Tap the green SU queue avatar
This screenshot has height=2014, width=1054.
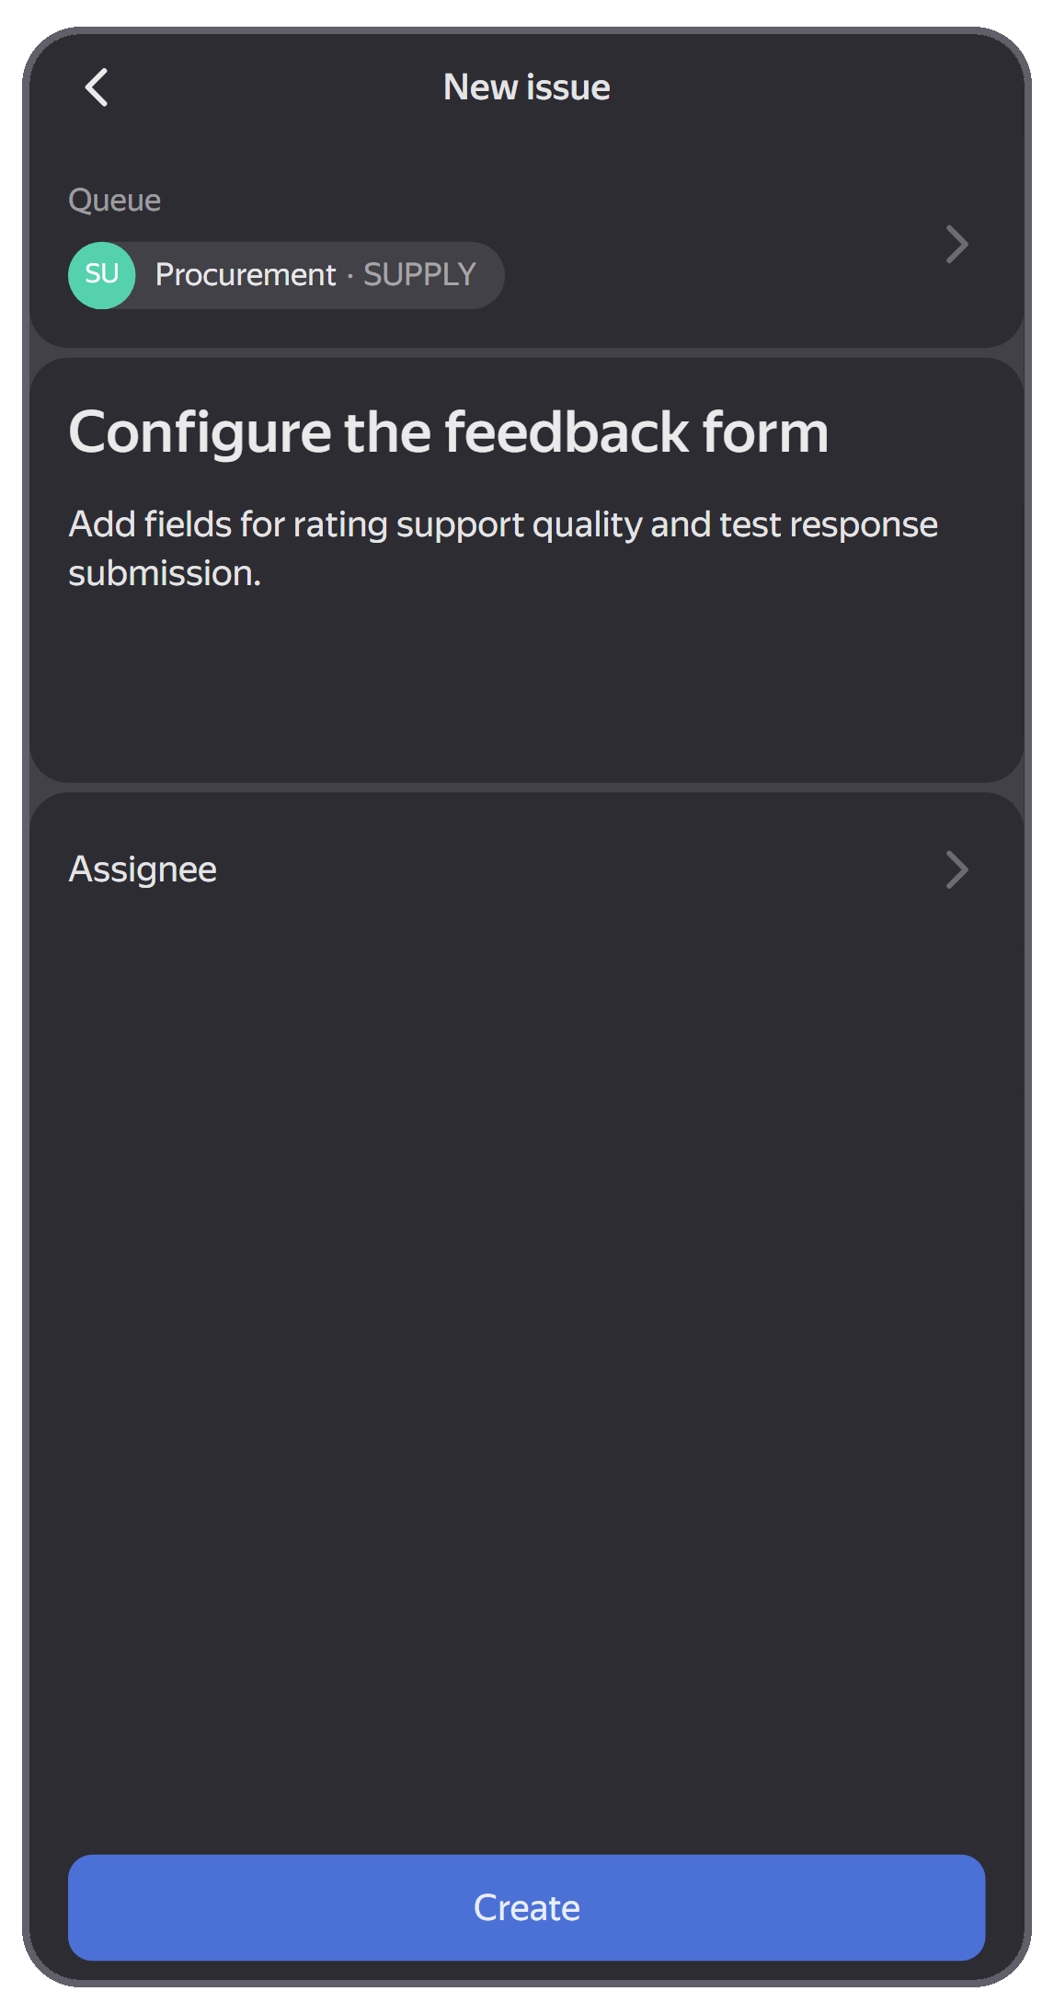coord(101,274)
